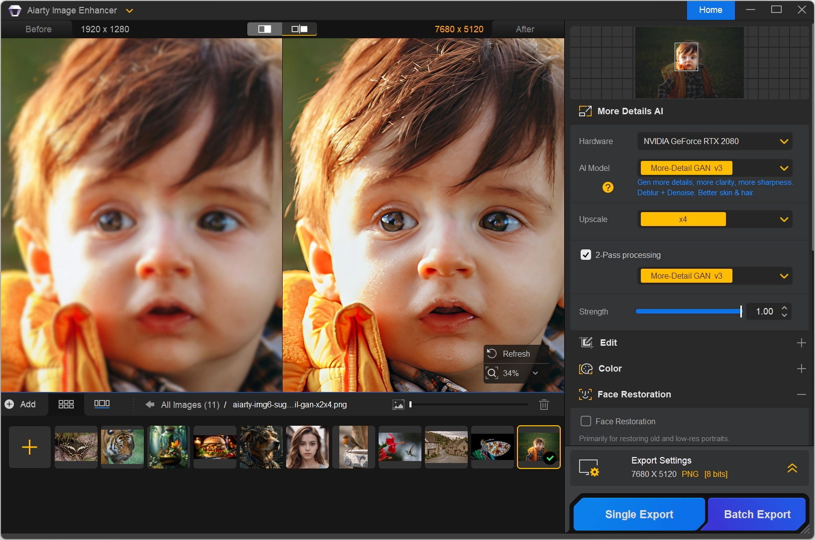Collapse the Face Restoration section
The height and width of the screenshot is (540, 815).
point(801,394)
